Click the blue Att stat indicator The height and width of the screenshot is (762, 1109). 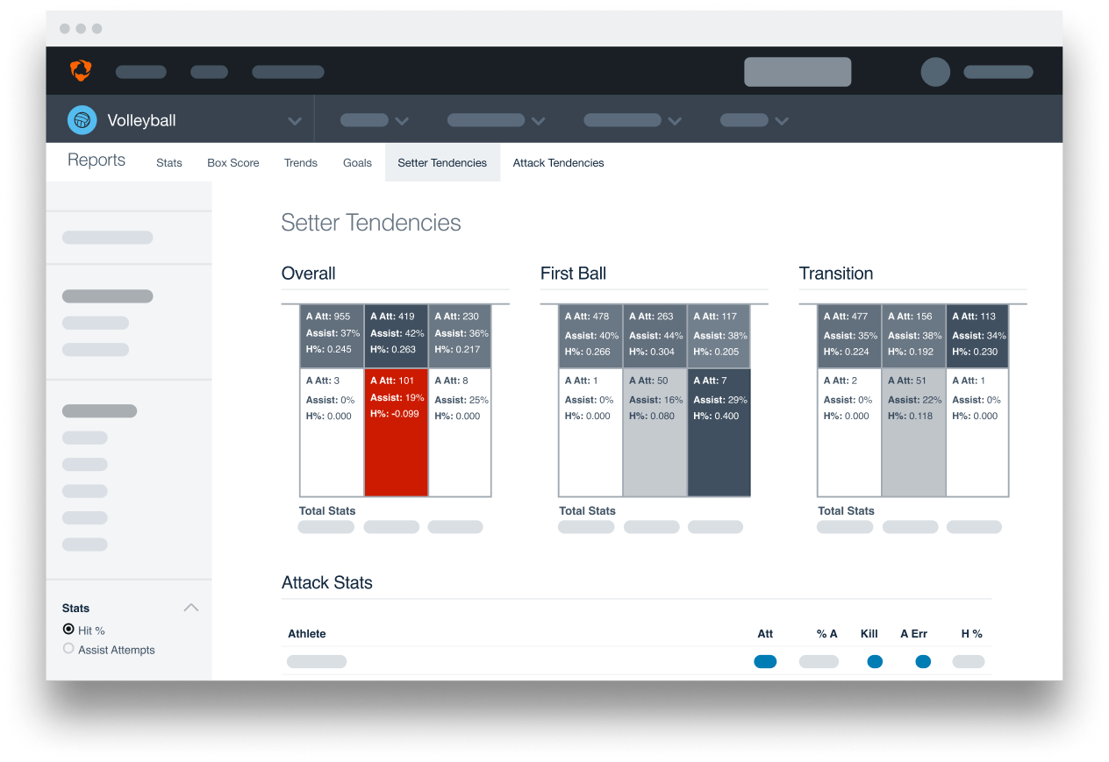765,661
